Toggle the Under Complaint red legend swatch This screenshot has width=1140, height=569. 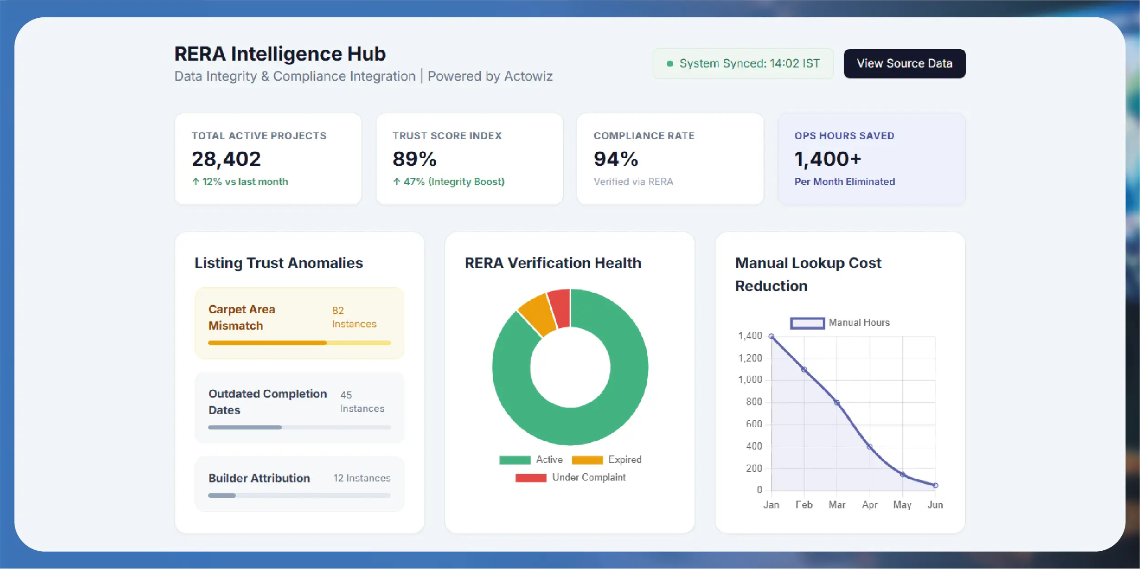coord(531,478)
